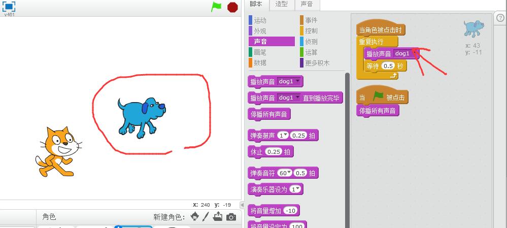Open instrument dropdown in 演奏乐器设为 block
The image size is (507, 228).
pyautogui.click(x=298, y=189)
